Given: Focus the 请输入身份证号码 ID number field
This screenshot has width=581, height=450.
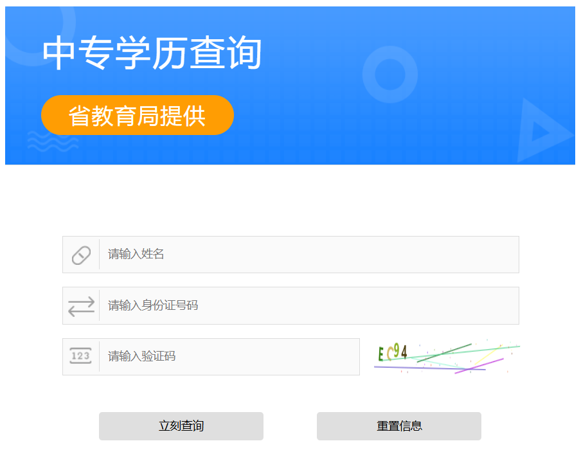Looking at the screenshot, I should coord(308,306).
